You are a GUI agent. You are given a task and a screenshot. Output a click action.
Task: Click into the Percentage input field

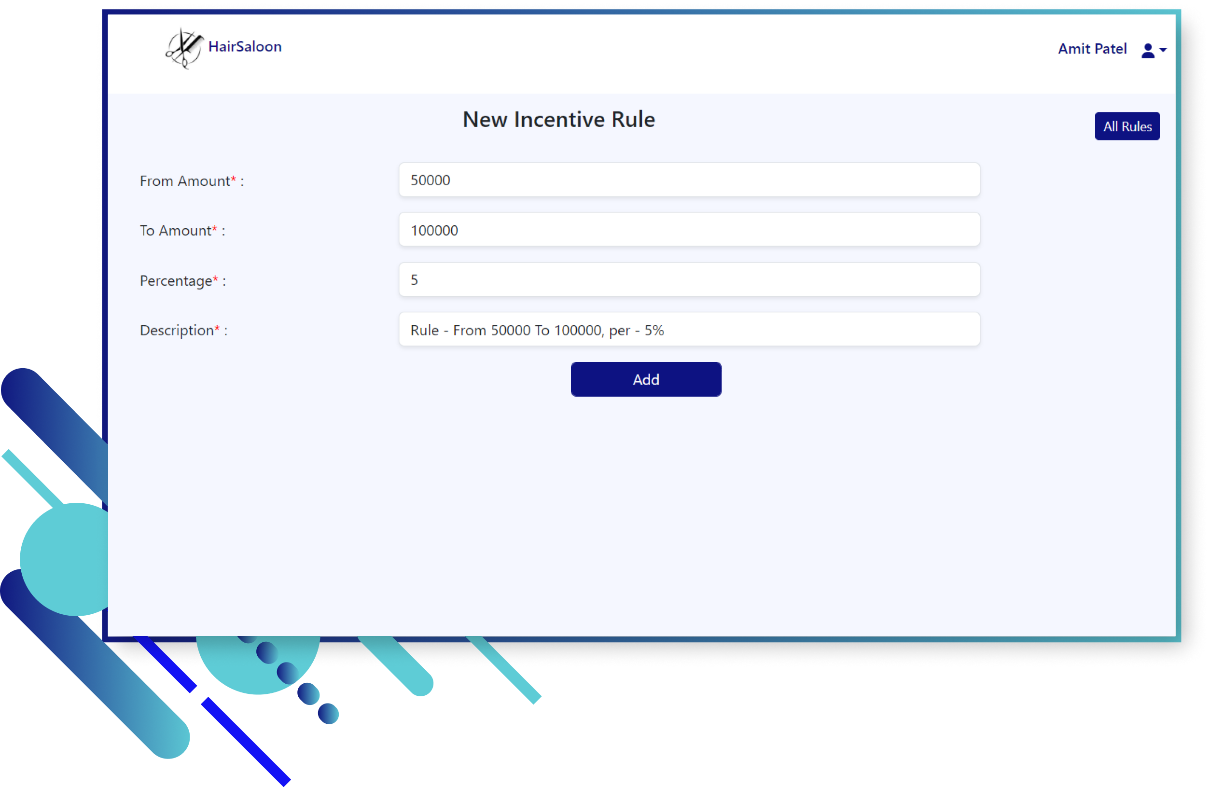(689, 280)
